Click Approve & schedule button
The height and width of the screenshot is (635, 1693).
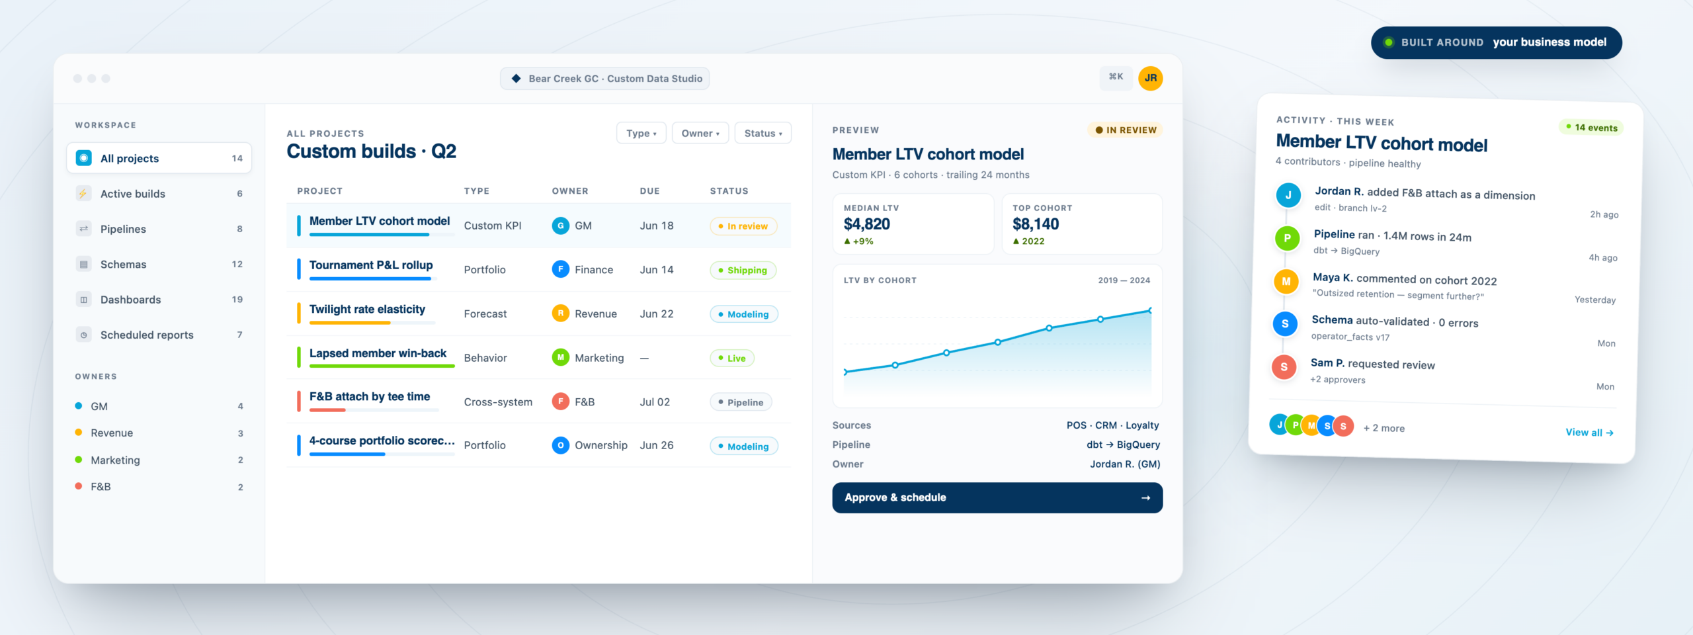(x=997, y=497)
